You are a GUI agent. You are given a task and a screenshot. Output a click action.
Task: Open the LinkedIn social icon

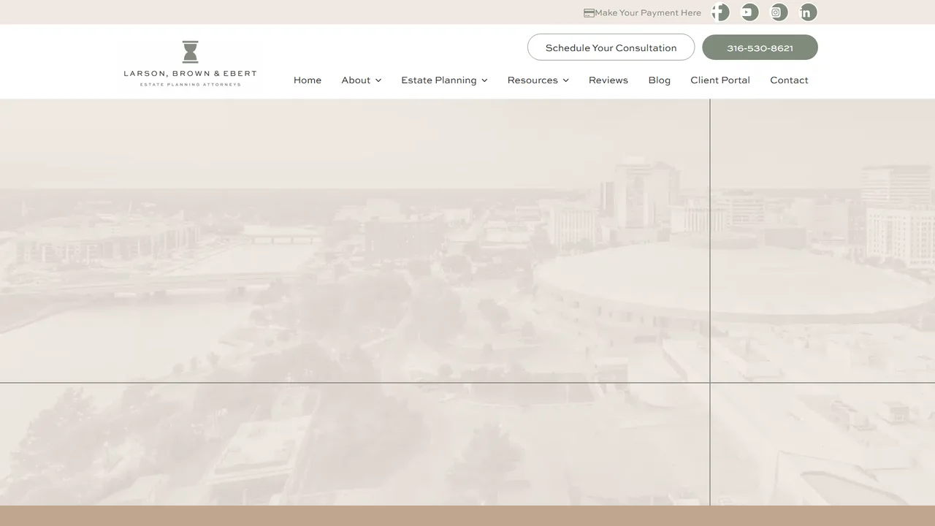coord(808,12)
